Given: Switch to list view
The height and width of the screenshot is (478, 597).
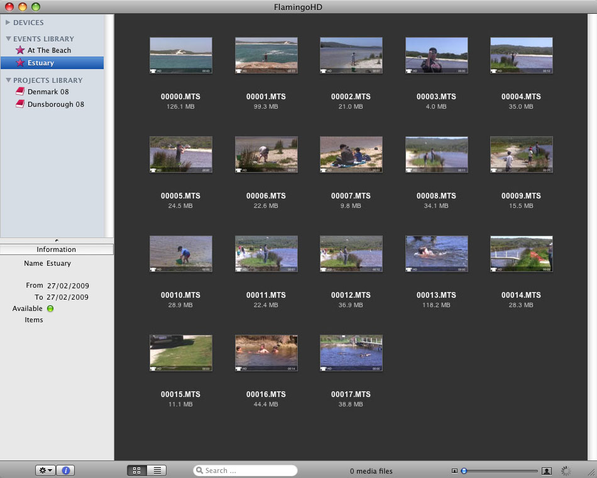Looking at the screenshot, I should (156, 470).
